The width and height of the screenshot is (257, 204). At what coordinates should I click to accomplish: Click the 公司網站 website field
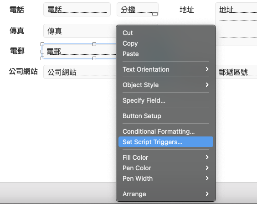(80, 72)
